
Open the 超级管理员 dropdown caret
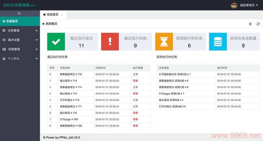257,5
